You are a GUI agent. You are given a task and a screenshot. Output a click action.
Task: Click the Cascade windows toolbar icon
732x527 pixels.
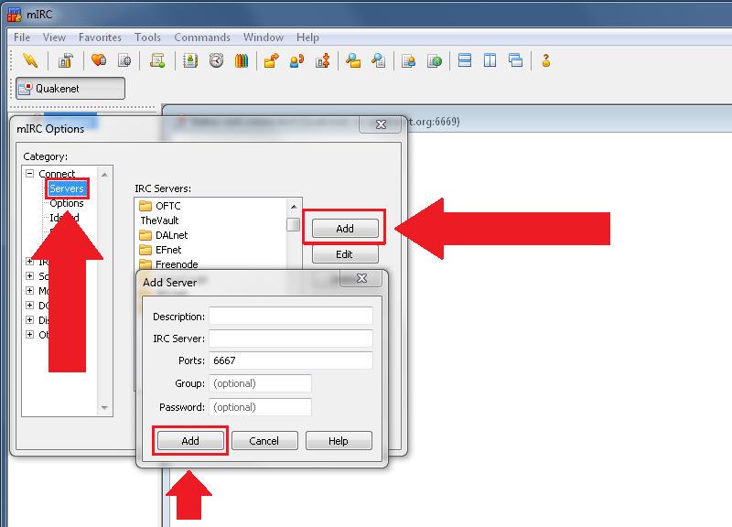515,61
